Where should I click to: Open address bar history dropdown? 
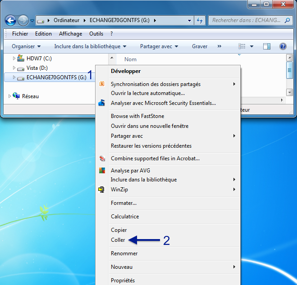[189, 20]
